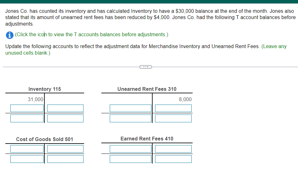Click the Inventory 115 credit entry cell

pos(65,108)
